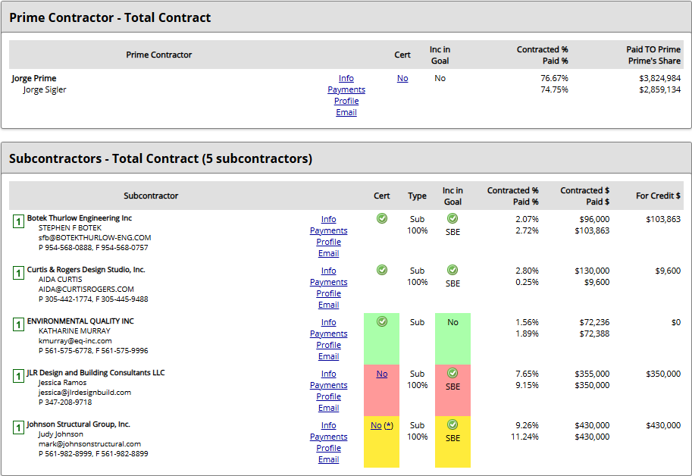Click Curtis & Rogers' green certification checkmark
The width and height of the screenshot is (692, 476).
coord(382,270)
